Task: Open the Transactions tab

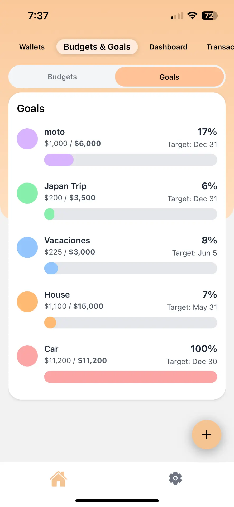Action: (x=220, y=47)
